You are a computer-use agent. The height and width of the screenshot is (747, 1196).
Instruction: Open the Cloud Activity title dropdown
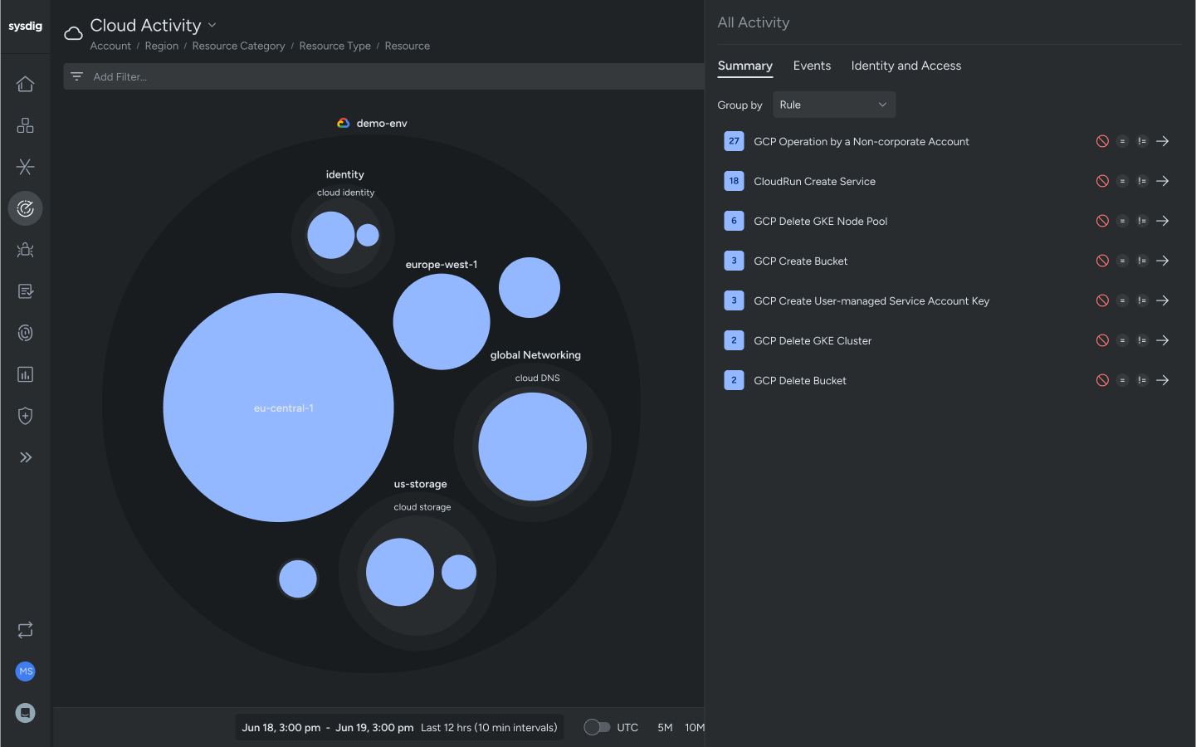(x=212, y=25)
